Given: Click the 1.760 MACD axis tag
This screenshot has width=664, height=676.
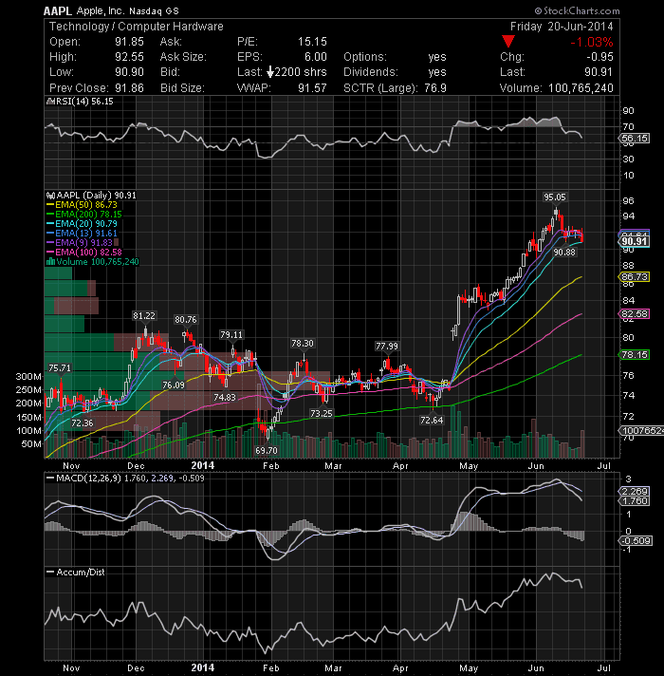Looking at the screenshot, I should (x=635, y=501).
